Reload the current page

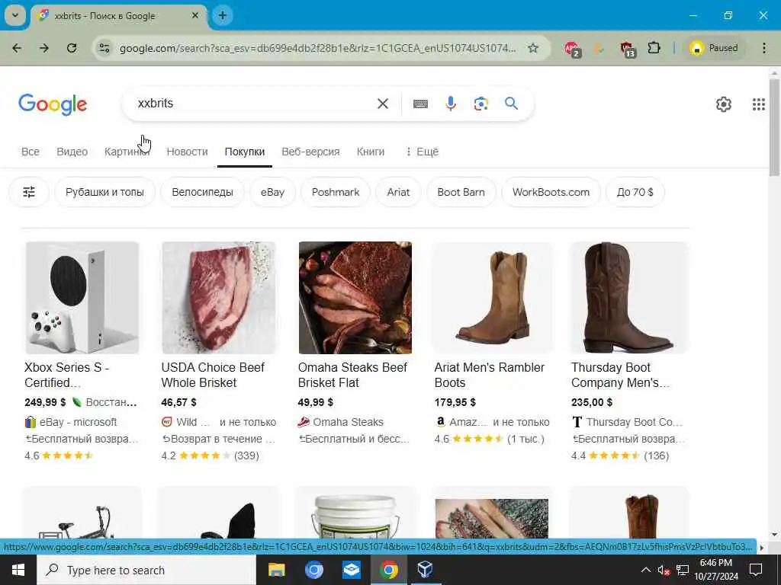tap(72, 48)
